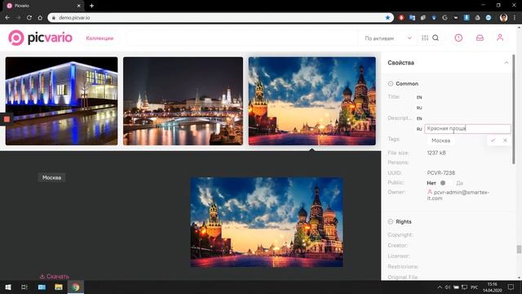The image size is (522, 294).
Task: Click the magnifier search icon
Action: (x=436, y=38)
